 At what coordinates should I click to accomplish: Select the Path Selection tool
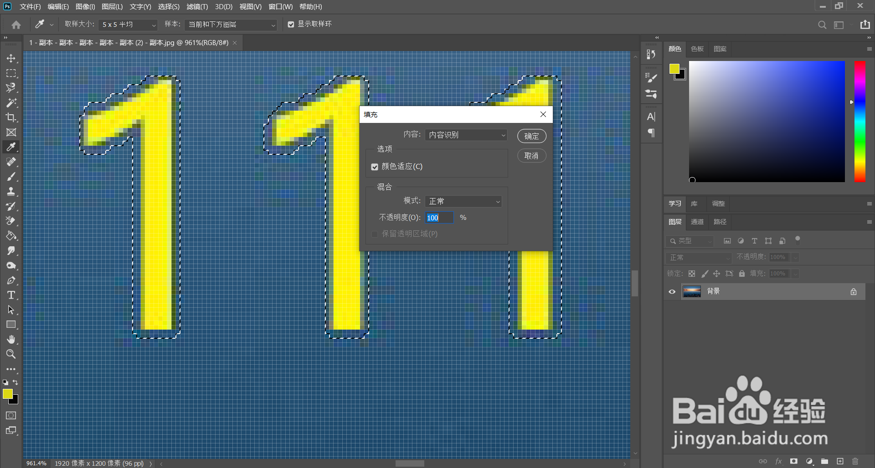click(11, 310)
